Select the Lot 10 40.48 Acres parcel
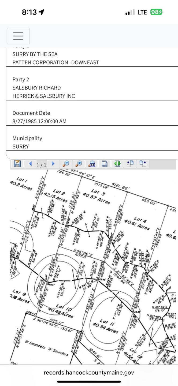This screenshot has width=178, height=386. tap(61, 311)
